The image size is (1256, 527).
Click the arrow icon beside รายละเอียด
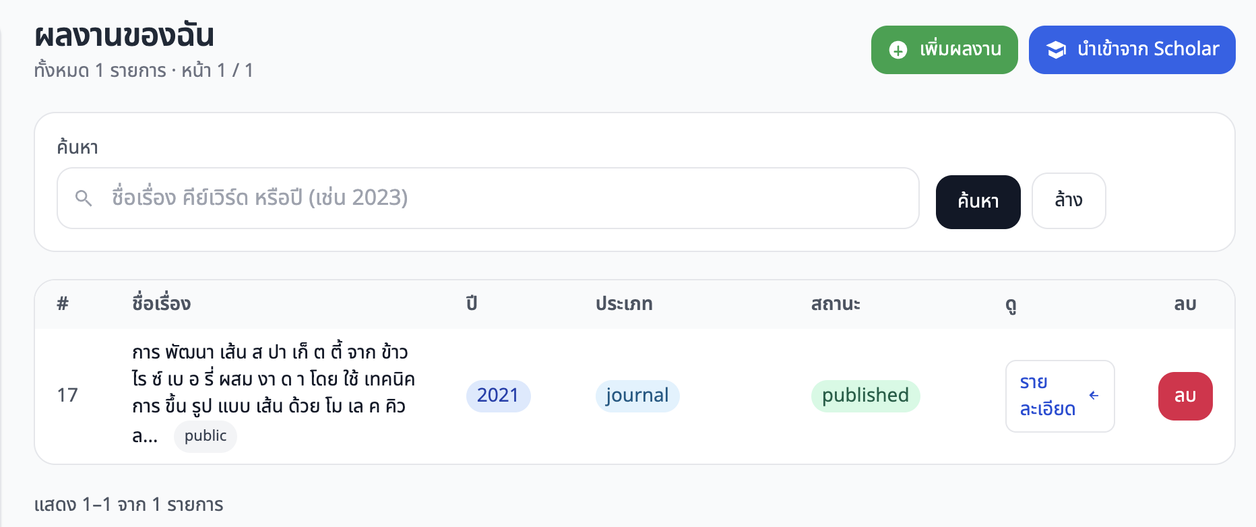pyautogui.click(x=1094, y=396)
